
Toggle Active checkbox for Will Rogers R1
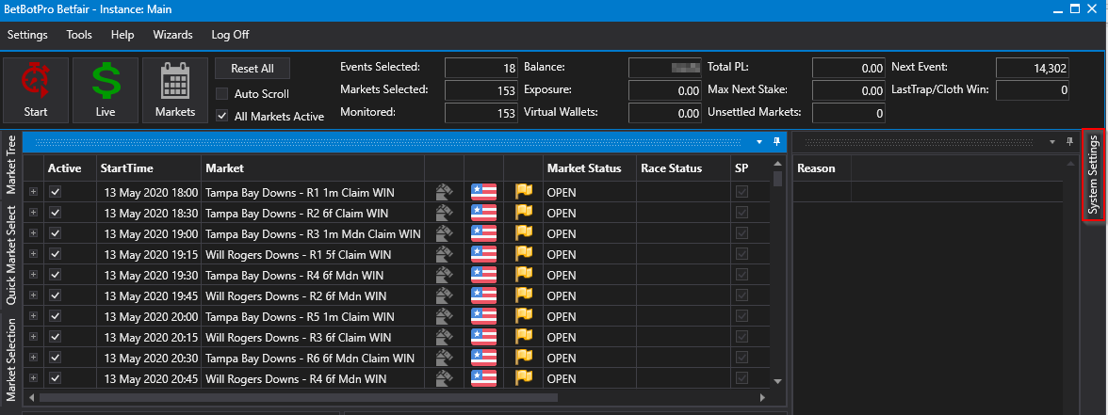56,254
